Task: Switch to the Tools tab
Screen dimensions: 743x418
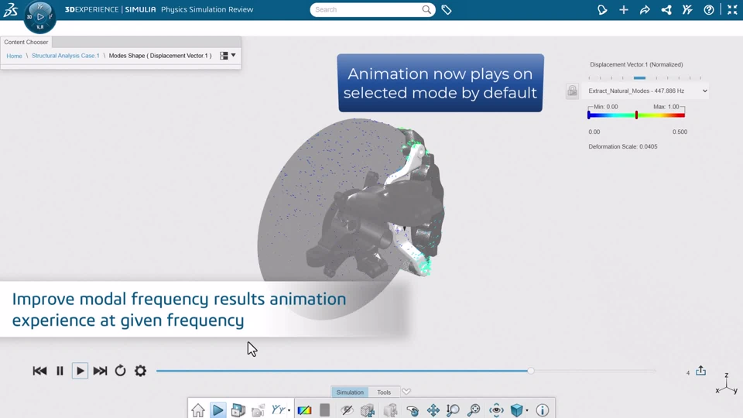Action: (x=384, y=392)
